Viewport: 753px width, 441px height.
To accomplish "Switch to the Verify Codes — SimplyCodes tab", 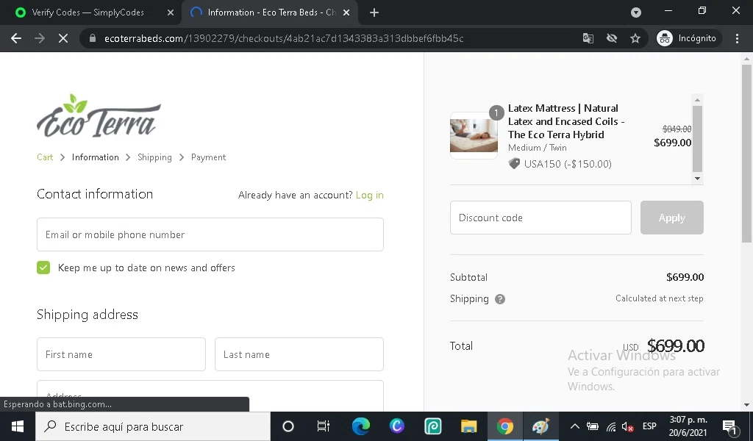I will [x=88, y=12].
